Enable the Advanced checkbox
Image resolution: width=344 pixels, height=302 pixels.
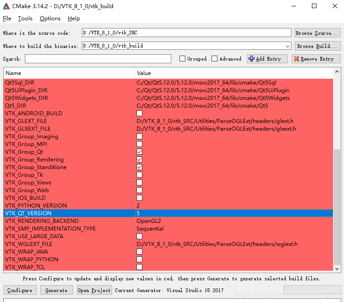tap(214, 59)
